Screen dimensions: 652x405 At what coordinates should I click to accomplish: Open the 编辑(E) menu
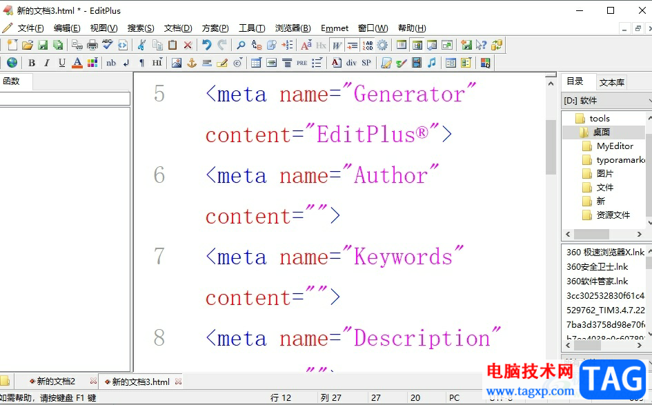click(x=67, y=28)
